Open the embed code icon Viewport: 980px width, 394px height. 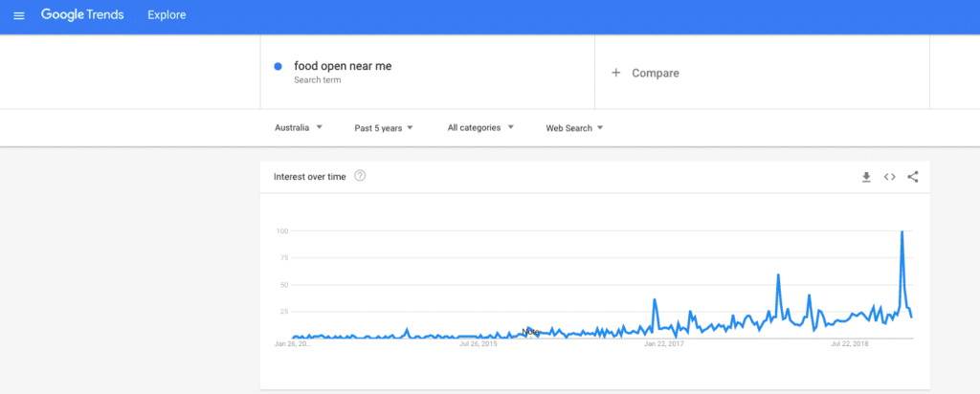(x=889, y=177)
